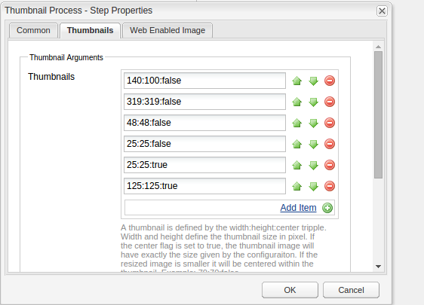Click the green plus Add Item icon

point(327,208)
